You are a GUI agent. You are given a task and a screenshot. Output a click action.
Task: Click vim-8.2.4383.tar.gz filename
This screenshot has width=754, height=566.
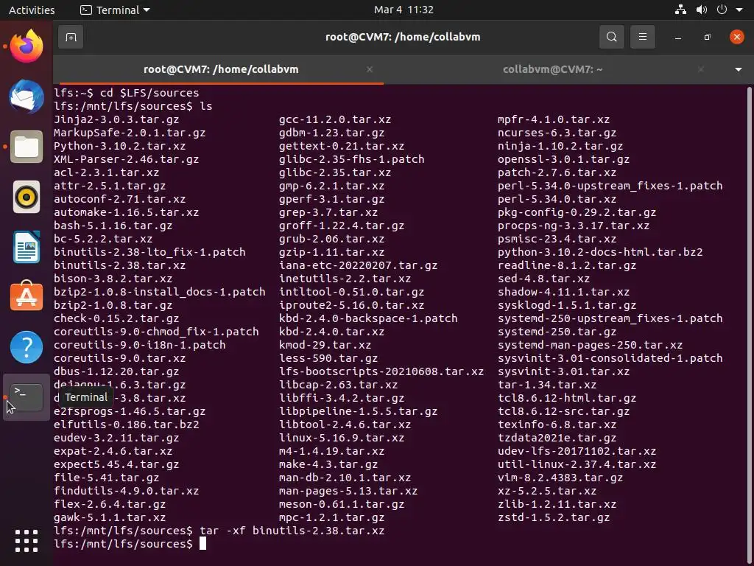(x=560, y=478)
